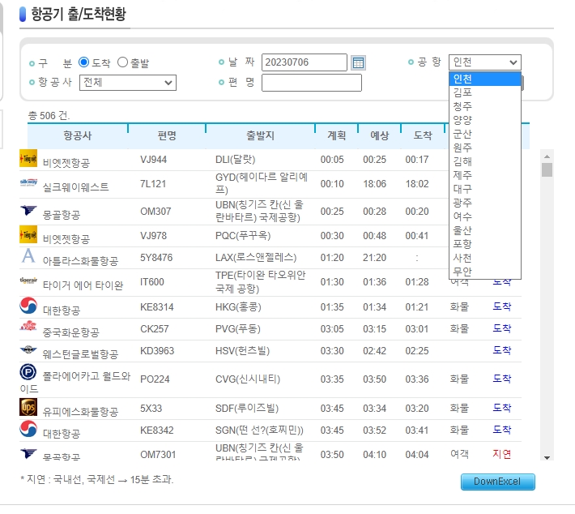The image size is (575, 514).
Task: Click the China Cargo logo for CK257
Action: tap(28, 326)
